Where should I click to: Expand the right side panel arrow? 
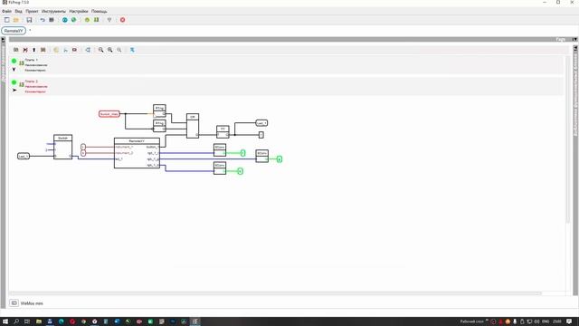pyautogui.click(x=575, y=48)
